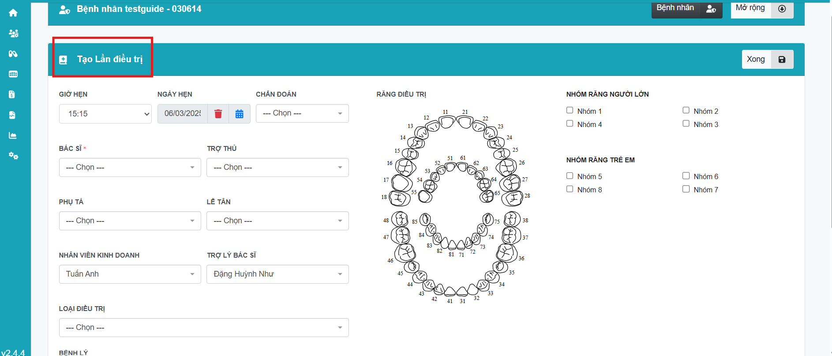Click the Tạo Lần điều trị header

[110, 59]
